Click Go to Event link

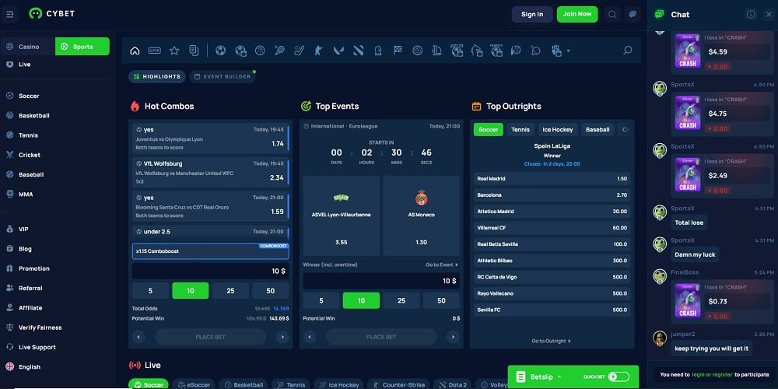click(x=442, y=265)
